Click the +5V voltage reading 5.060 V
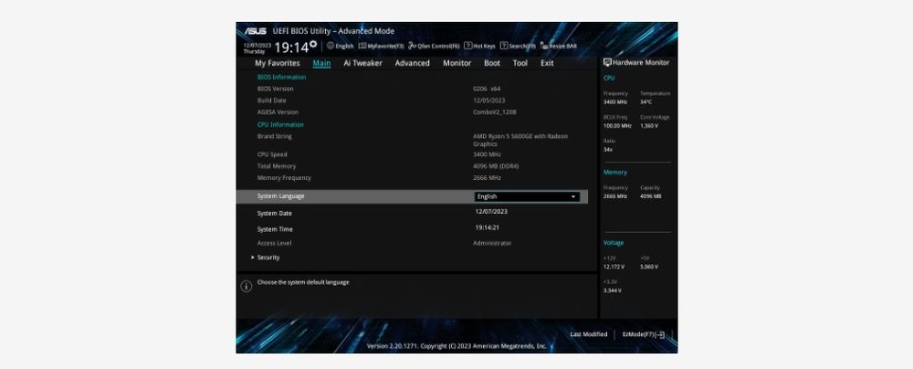 pyautogui.click(x=648, y=267)
